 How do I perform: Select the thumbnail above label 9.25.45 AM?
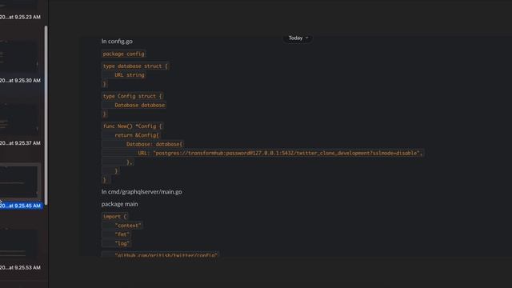(x=19, y=182)
